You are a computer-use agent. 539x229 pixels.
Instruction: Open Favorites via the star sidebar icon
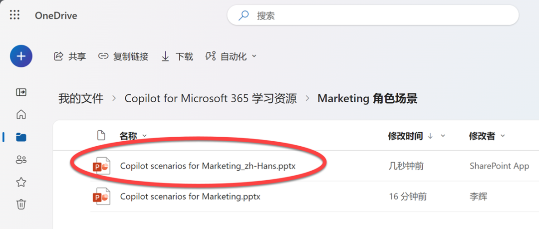tap(21, 182)
